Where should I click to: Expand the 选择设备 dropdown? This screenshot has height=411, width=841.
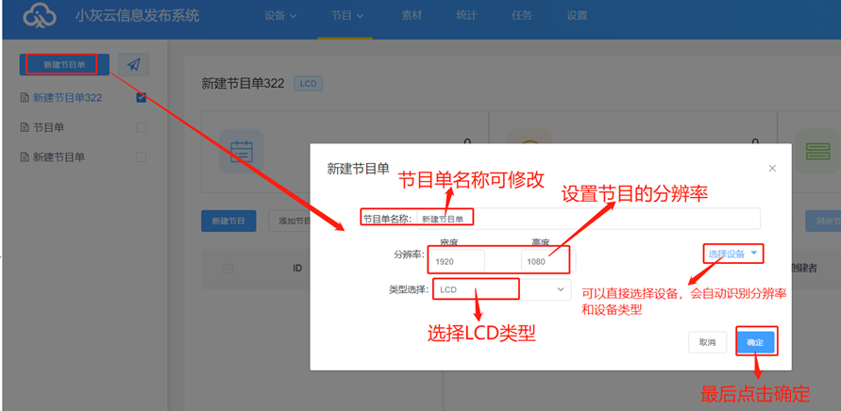tap(732, 254)
